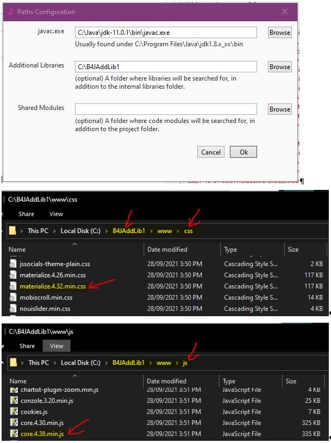
Task: Open the View tab in the js window
Action: [x=57, y=346]
